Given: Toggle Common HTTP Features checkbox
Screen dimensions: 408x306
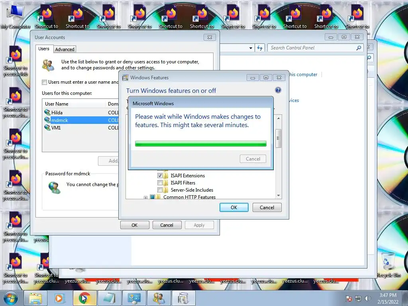Looking at the screenshot, I should pos(153,197).
